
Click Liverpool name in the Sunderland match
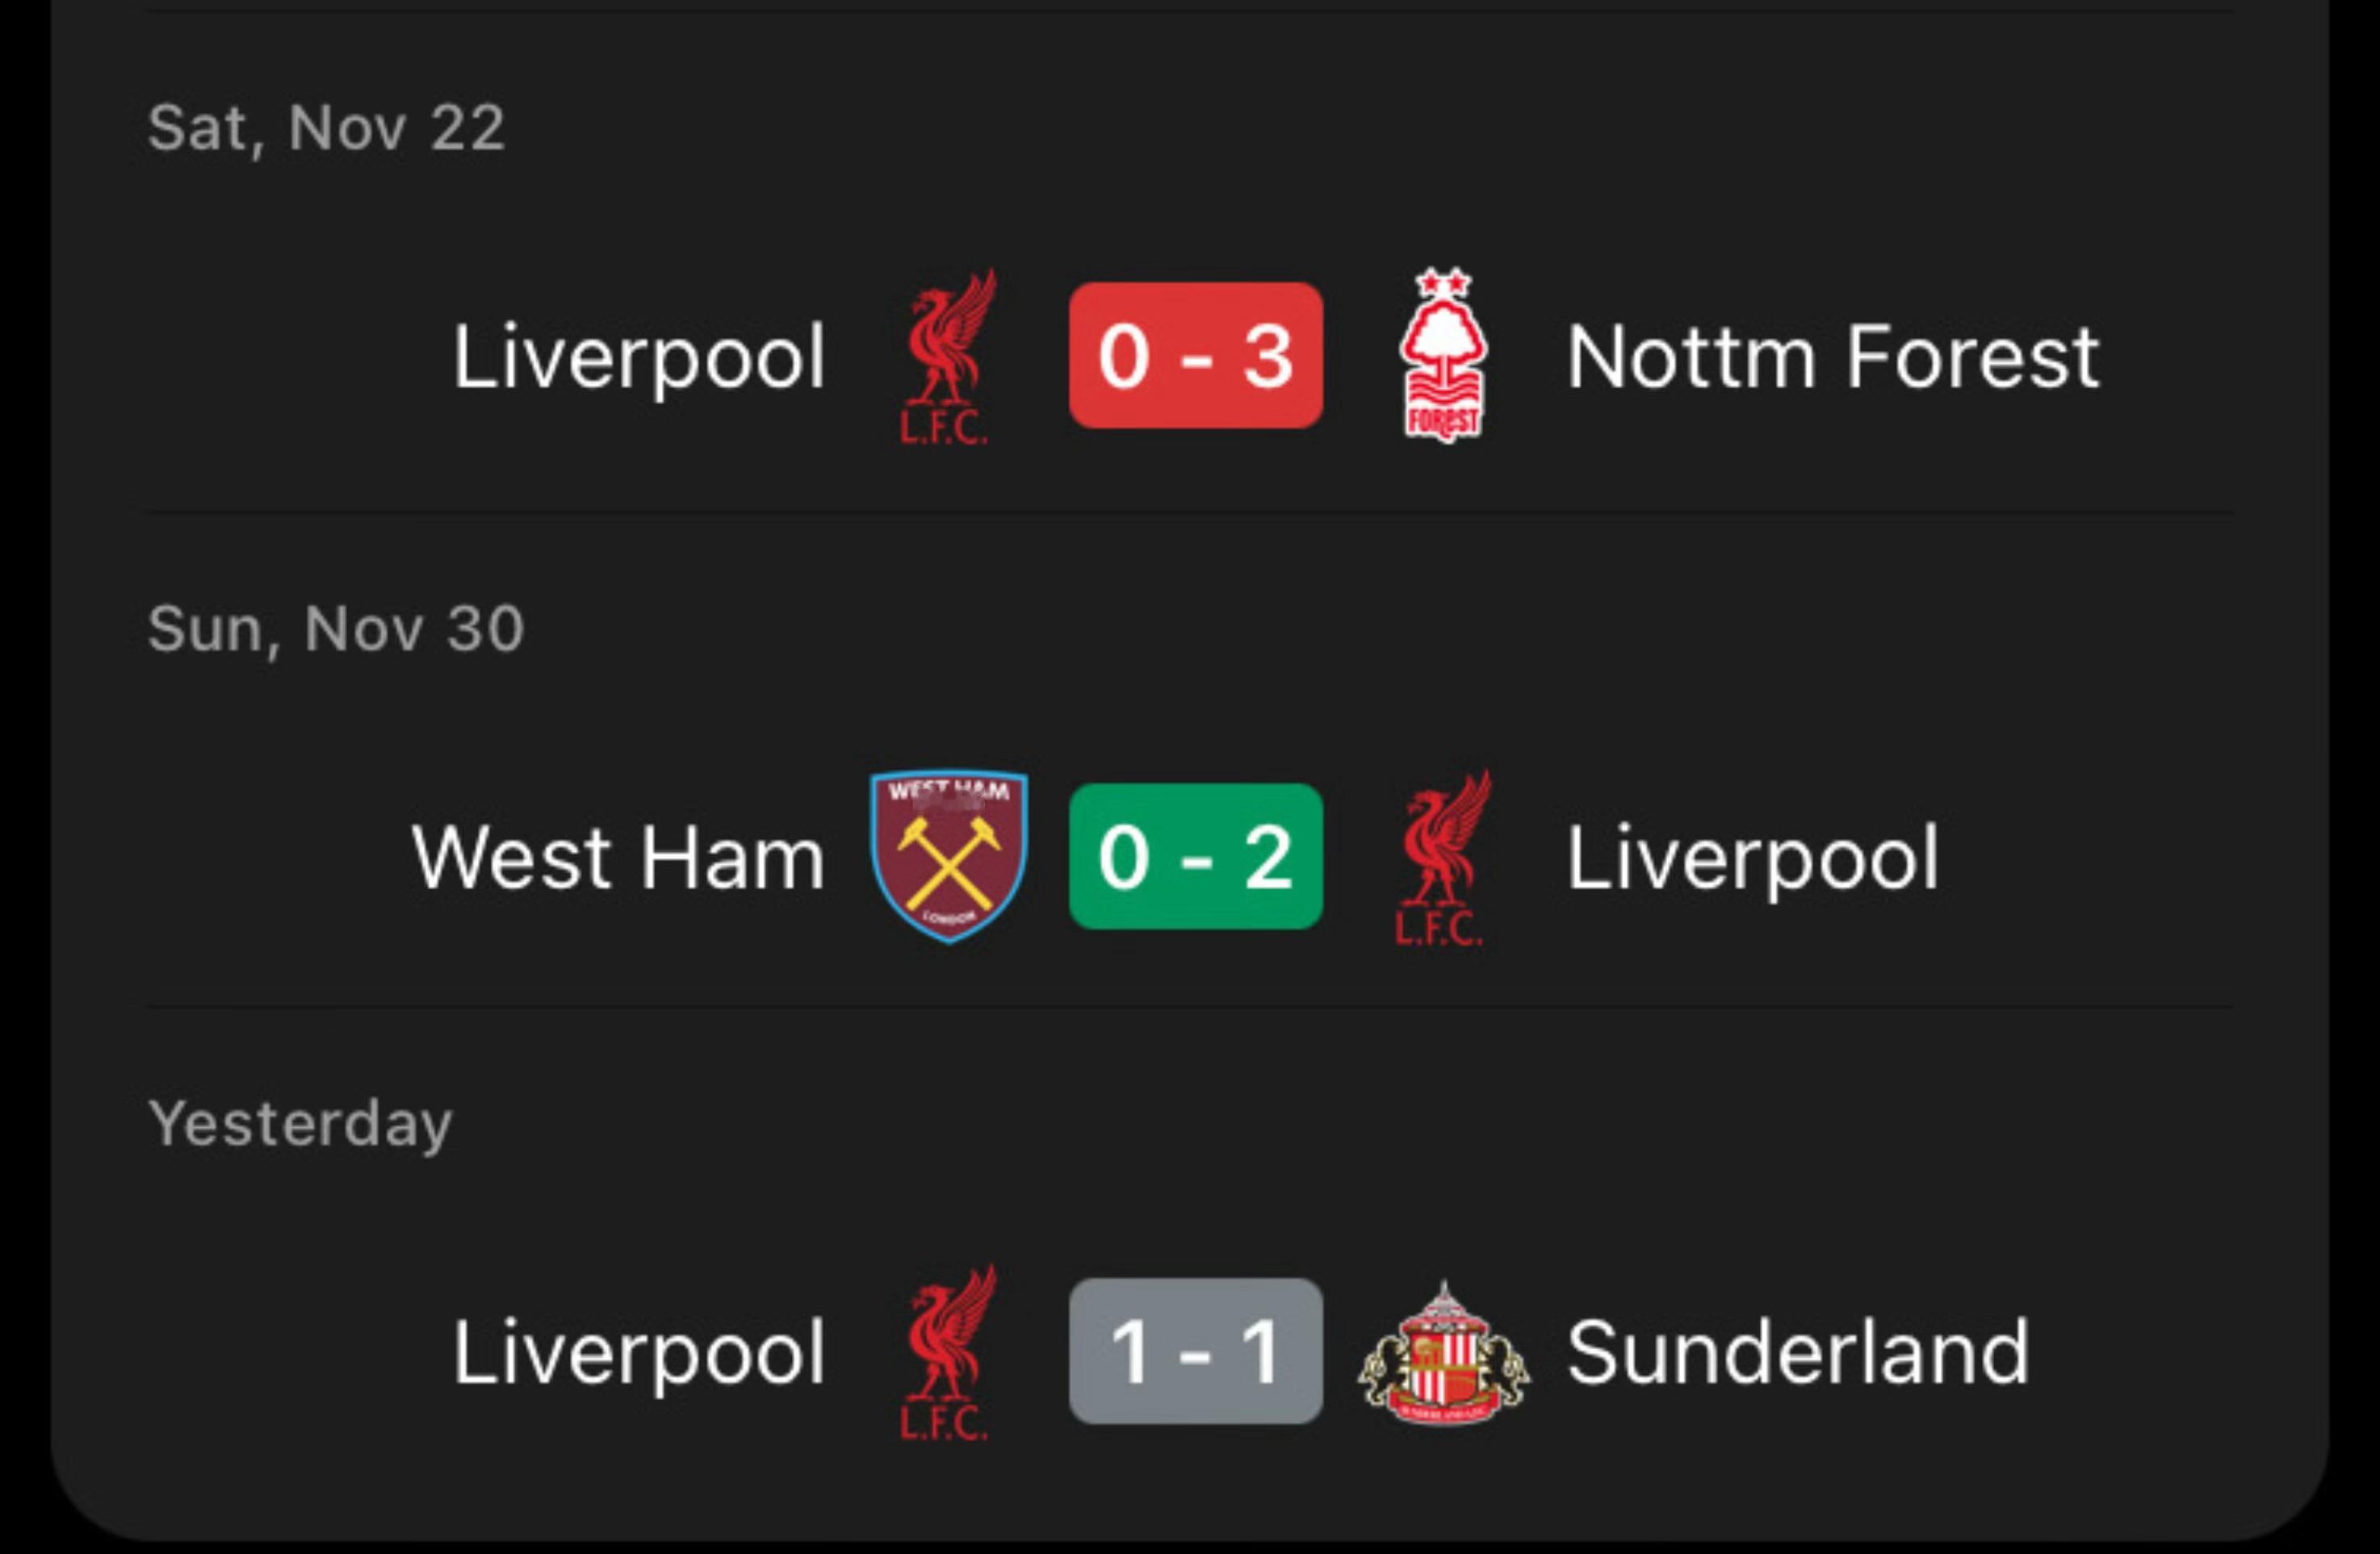[639, 1353]
